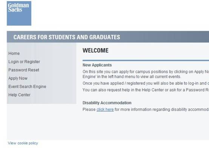The image size is (209, 148).
Task: Open View cookie policy link
Action: click(23, 143)
